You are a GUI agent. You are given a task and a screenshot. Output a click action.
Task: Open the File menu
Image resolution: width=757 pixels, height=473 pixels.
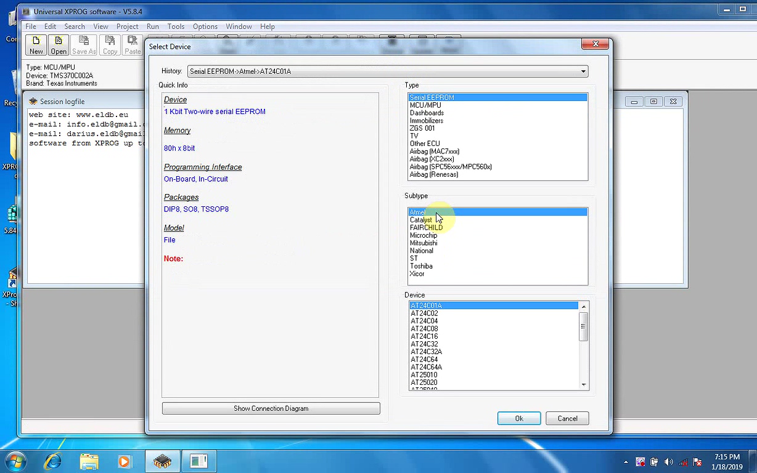tap(31, 26)
